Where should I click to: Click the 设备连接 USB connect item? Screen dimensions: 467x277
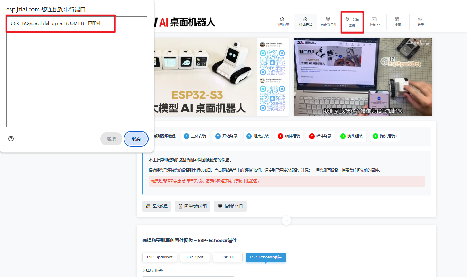click(x=352, y=22)
